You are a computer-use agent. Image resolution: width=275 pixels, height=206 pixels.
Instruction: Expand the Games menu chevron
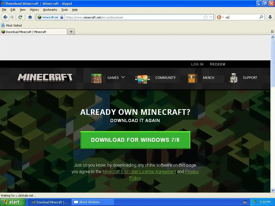(x=123, y=77)
